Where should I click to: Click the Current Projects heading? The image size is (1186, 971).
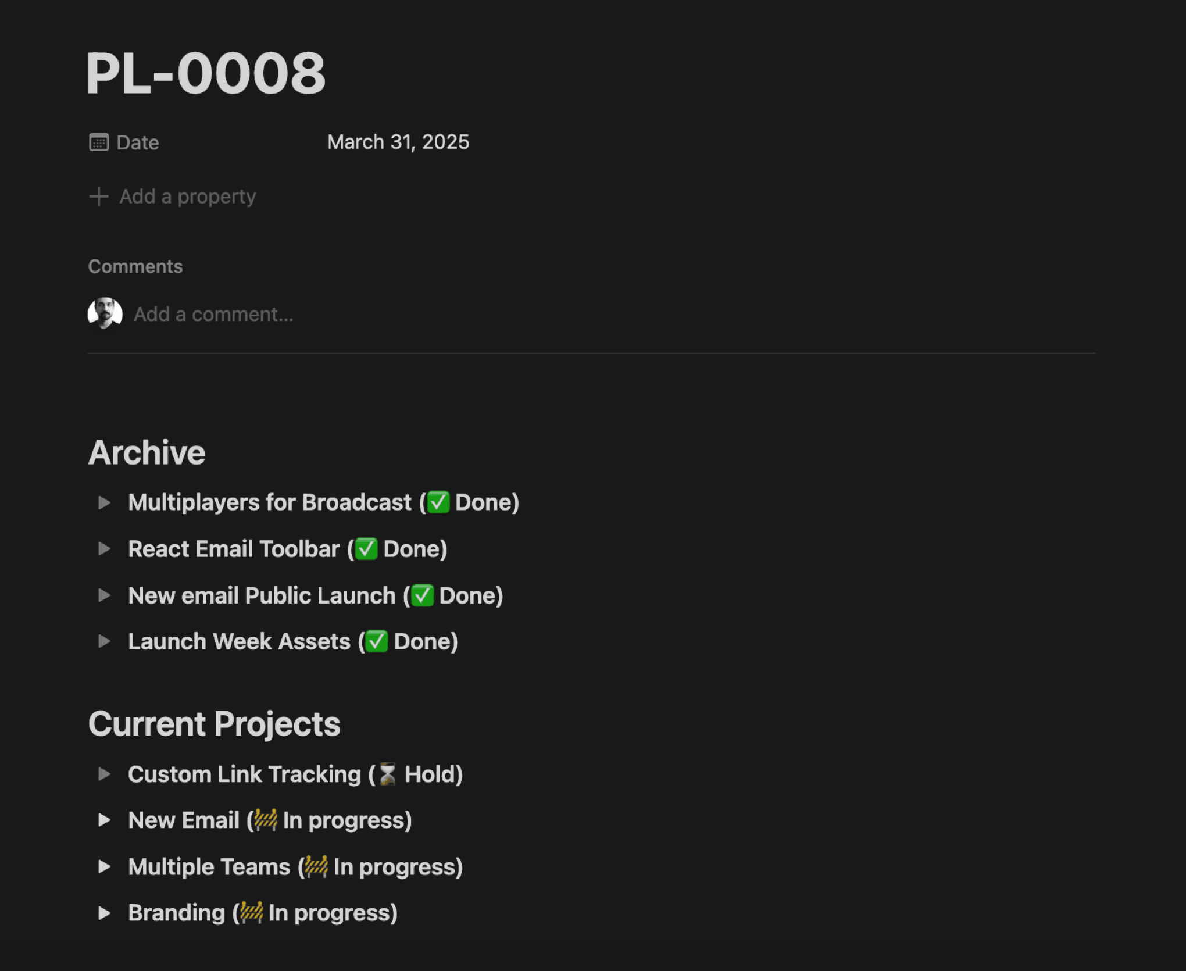coord(214,724)
